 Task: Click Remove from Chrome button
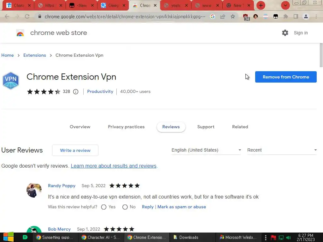coord(286,77)
